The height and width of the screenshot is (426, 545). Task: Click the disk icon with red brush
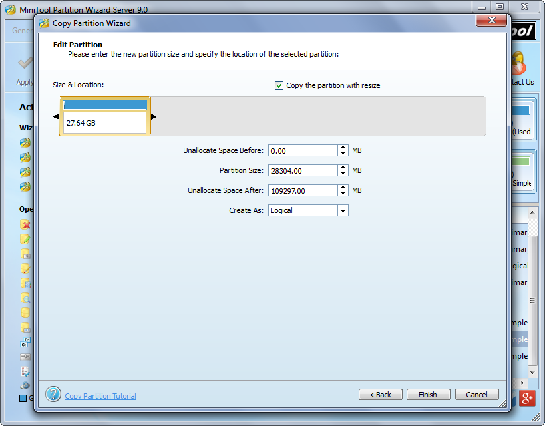pyautogui.click(x=25, y=268)
